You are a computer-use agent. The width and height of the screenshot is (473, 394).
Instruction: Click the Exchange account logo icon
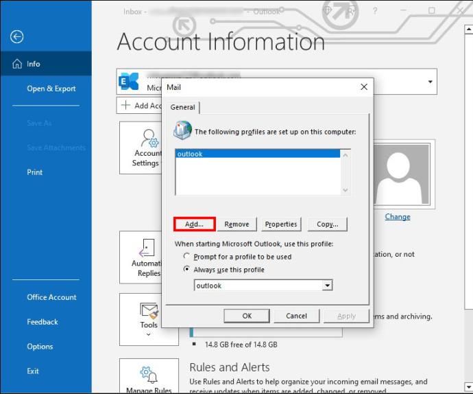(129, 81)
